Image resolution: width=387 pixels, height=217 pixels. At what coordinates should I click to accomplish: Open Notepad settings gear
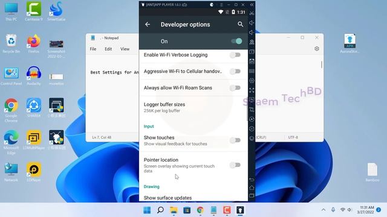pos(317,49)
